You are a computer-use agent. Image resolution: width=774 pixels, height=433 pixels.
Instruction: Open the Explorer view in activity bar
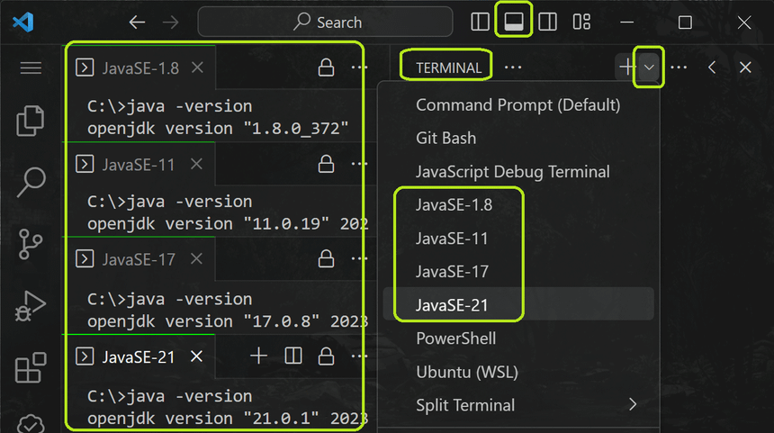coord(31,120)
